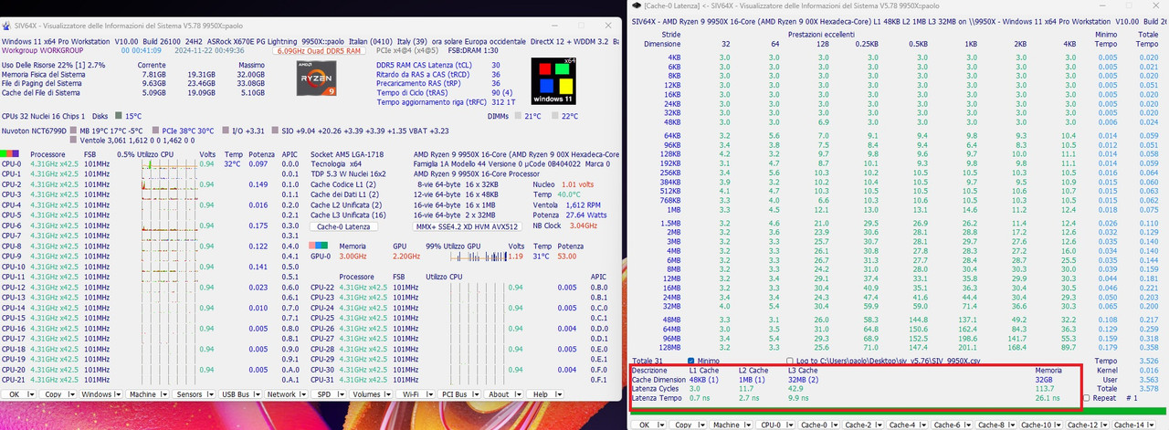
Task: Enable the Repeat checkbox
Action: (x=1086, y=398)
